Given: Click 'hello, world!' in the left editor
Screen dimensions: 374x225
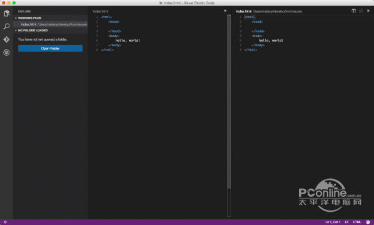Looking at the screenshot, I should coord(128,41).
